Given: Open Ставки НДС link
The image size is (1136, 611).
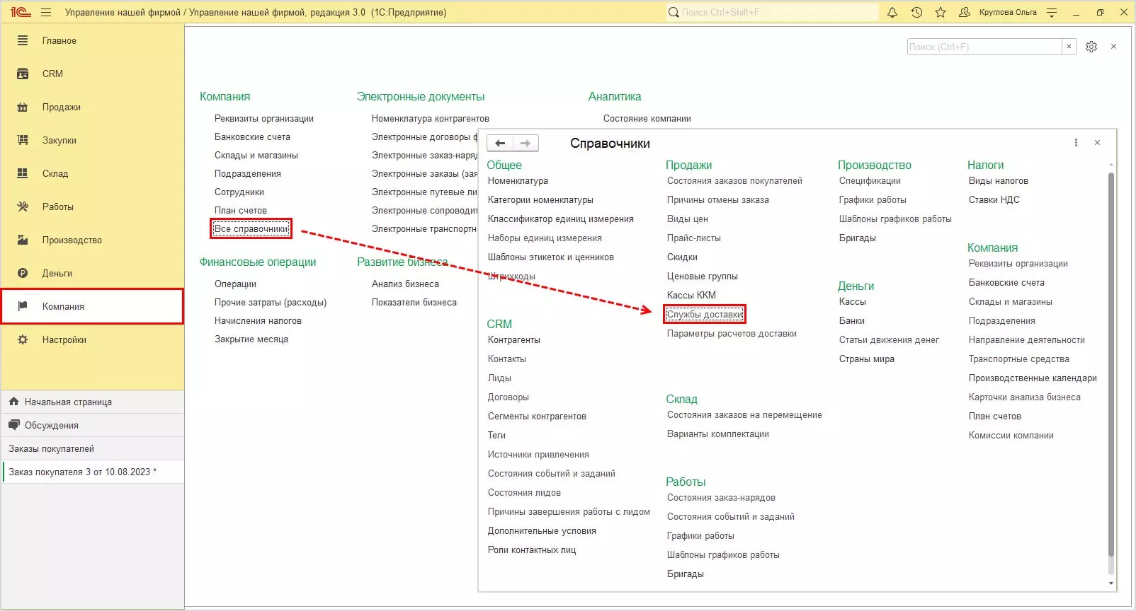Looking at the screenshot, I should pos(994,199).
